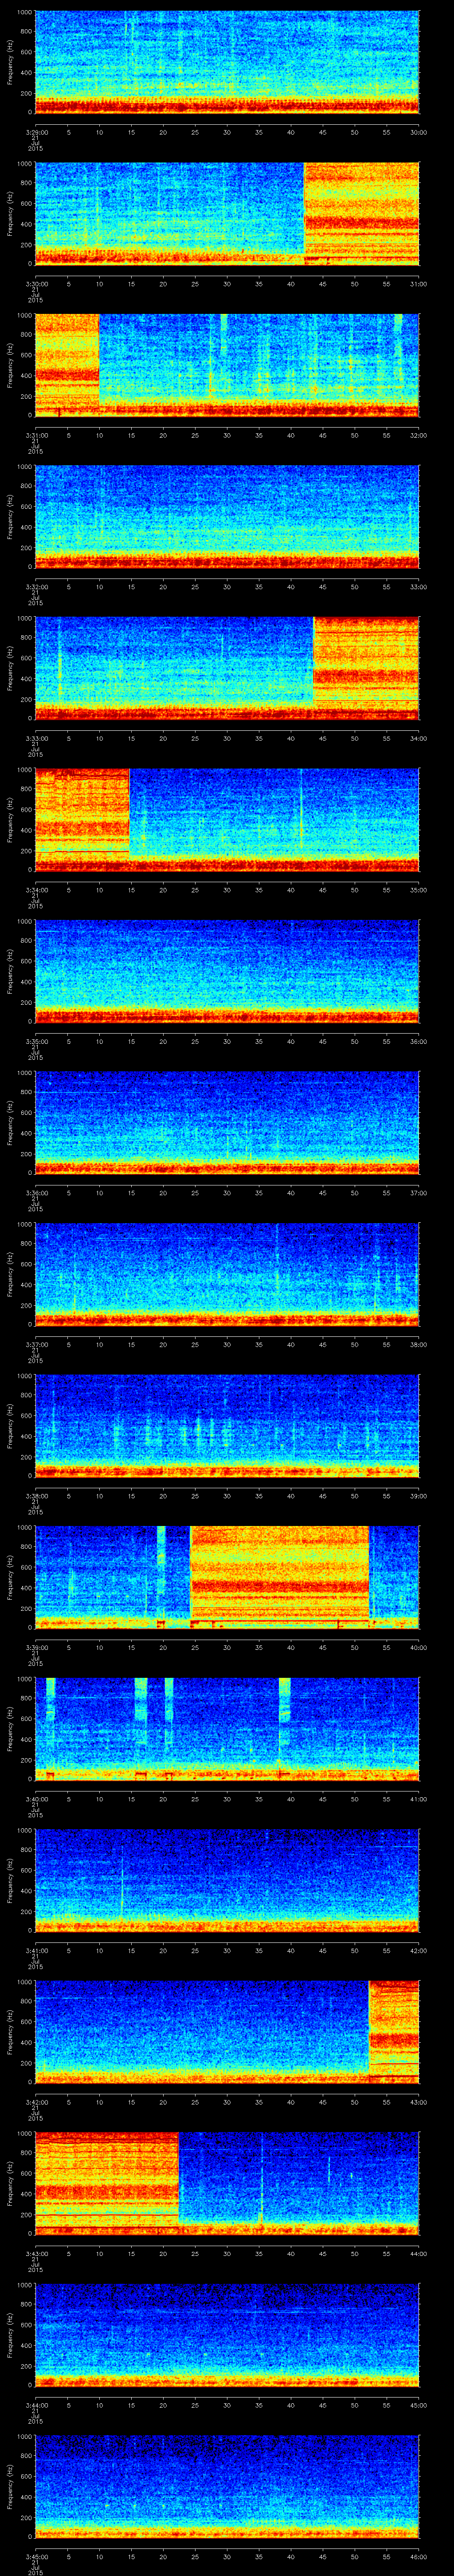
Task: Click the '40:00' end time label
Action: pyautogui.click(x=419, y=1647)
